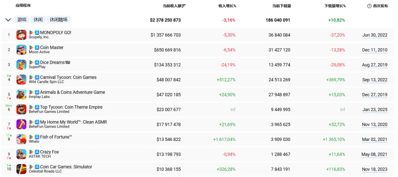Click the Coin Master pig icon
This screenshot has height=177, width=398.
pos(21,50)
